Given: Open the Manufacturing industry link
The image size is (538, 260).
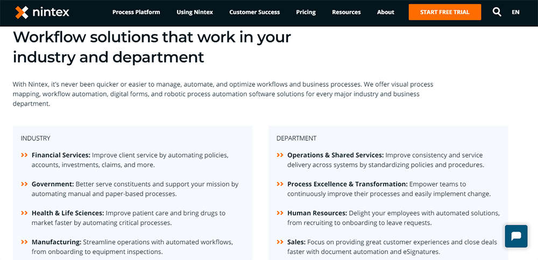Looking at the screenshot, I should click(x=56, y=242).
